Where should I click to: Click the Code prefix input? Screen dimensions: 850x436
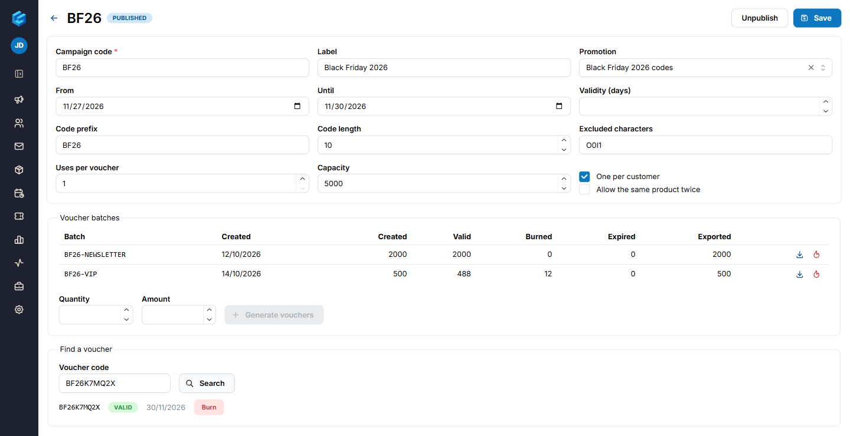click(x=182, y=145)
